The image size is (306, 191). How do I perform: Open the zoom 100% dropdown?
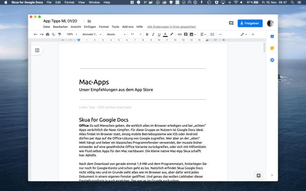click(72, 34)
